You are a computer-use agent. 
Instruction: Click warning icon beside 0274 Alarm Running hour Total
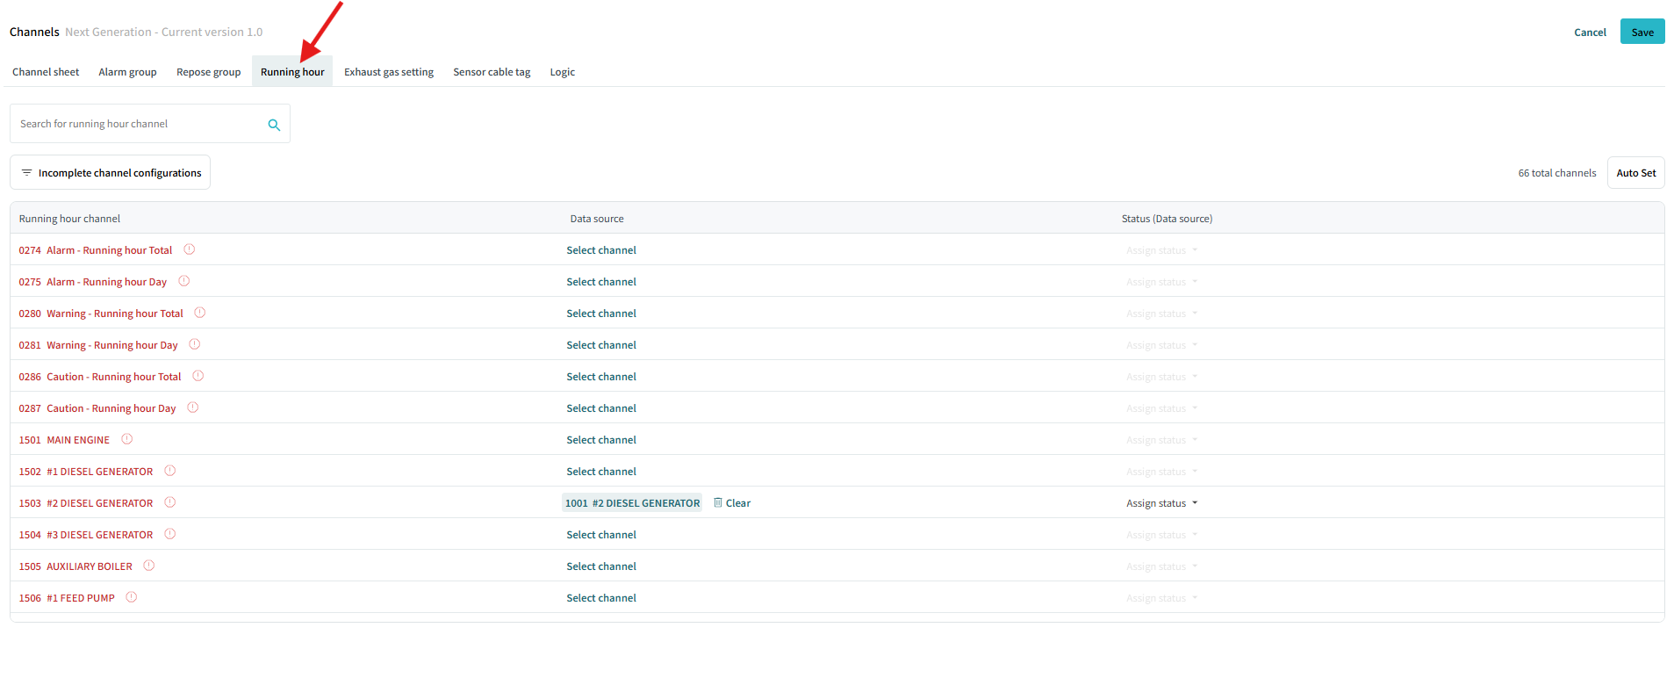(189, 249)
